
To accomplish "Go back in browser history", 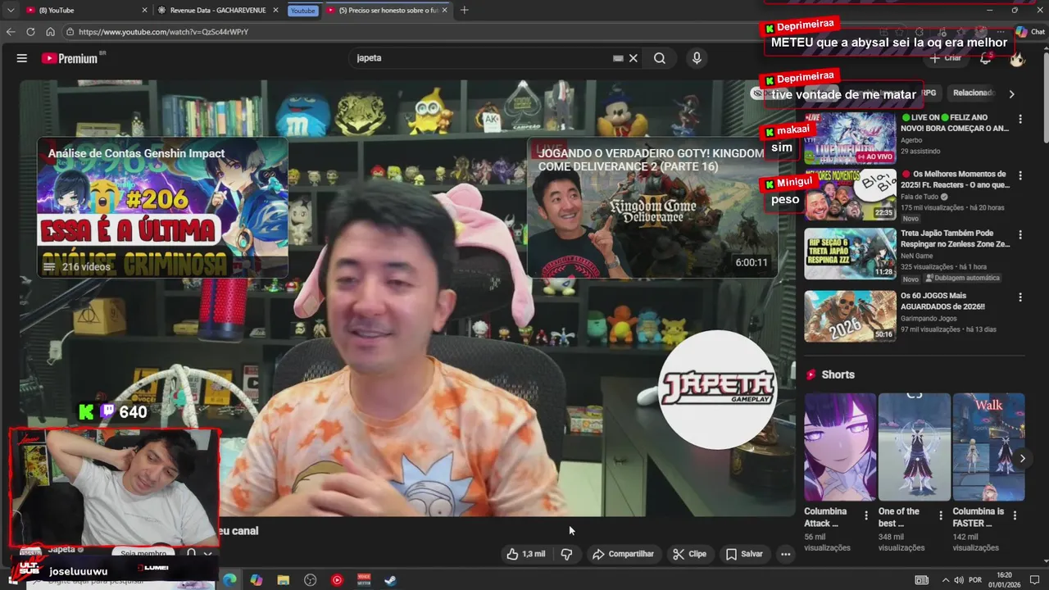I will (11, 32).
